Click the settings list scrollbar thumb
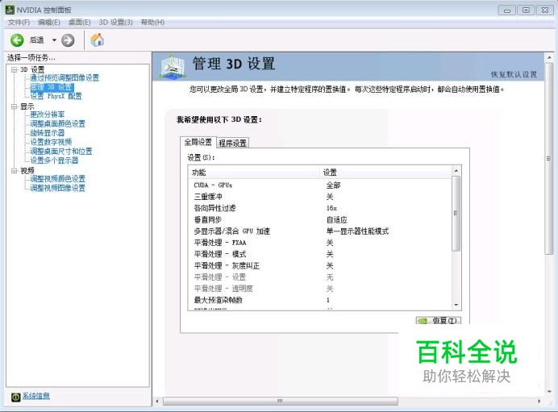The height and width of the screenshot is (412, 558). tap(456, 214)
